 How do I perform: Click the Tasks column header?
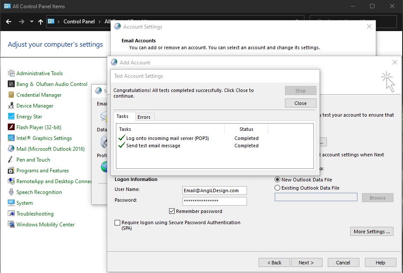coord(170,129)
